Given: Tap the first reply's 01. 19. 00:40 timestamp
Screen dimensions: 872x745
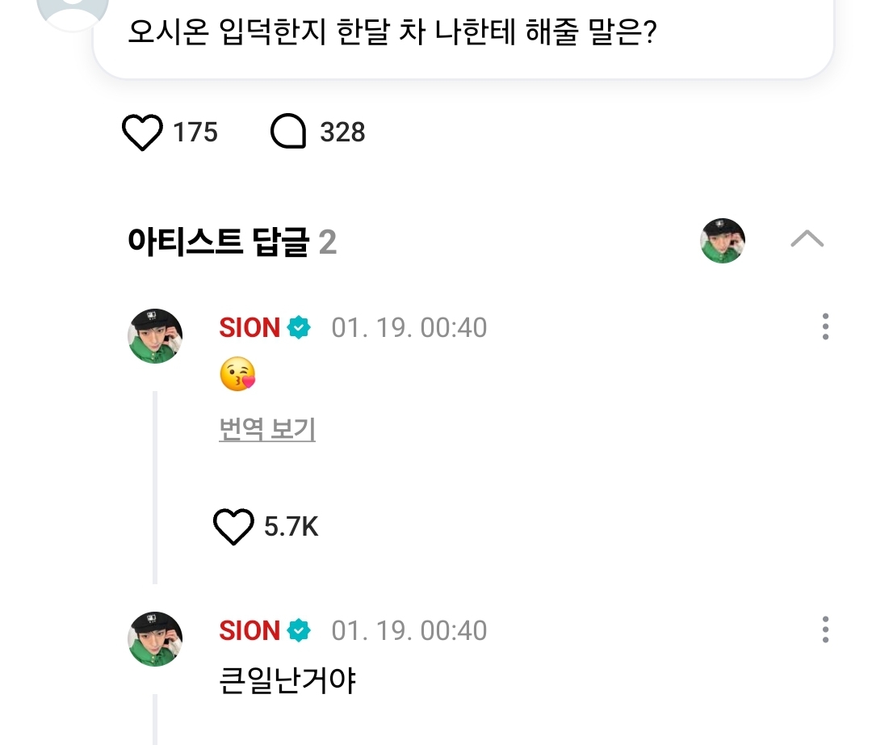Looking at the screenshot, I should pyautogui.click(x=409, y=328).
